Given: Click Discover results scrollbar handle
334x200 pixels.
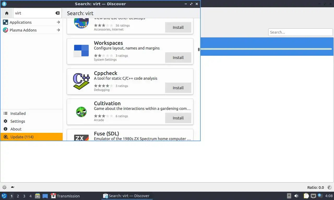Looking at the screenshot, I should (199, 49).
